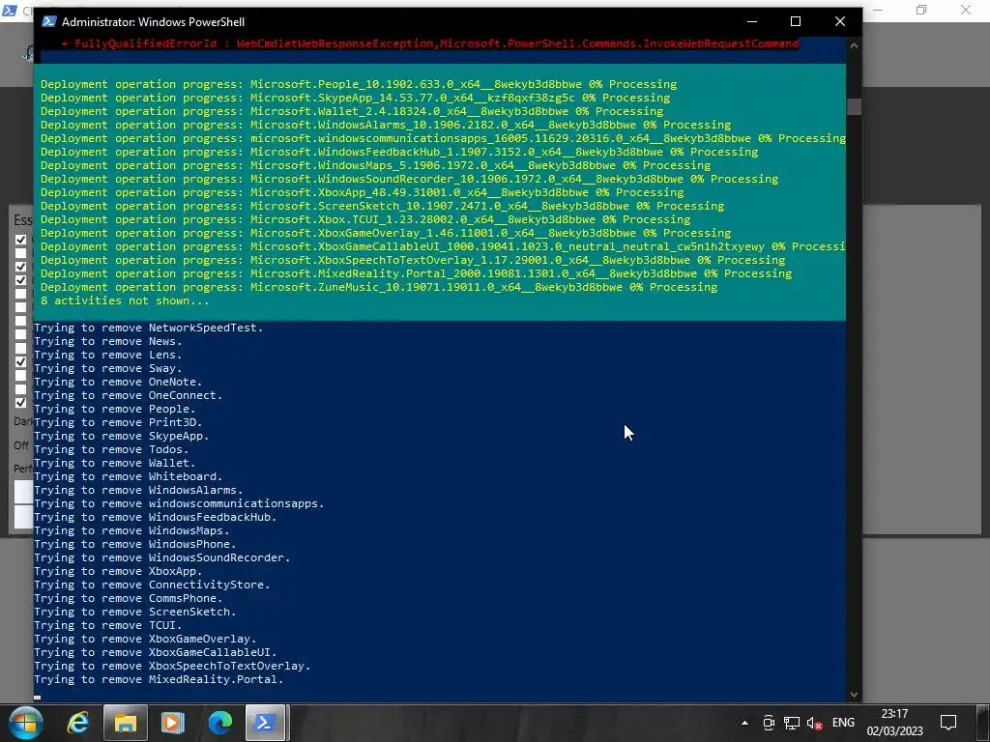This screenshot has height=742, width=990.
Task: Click the red FullyQualifiedErrorId error line
Action: [x=430, y=43]
